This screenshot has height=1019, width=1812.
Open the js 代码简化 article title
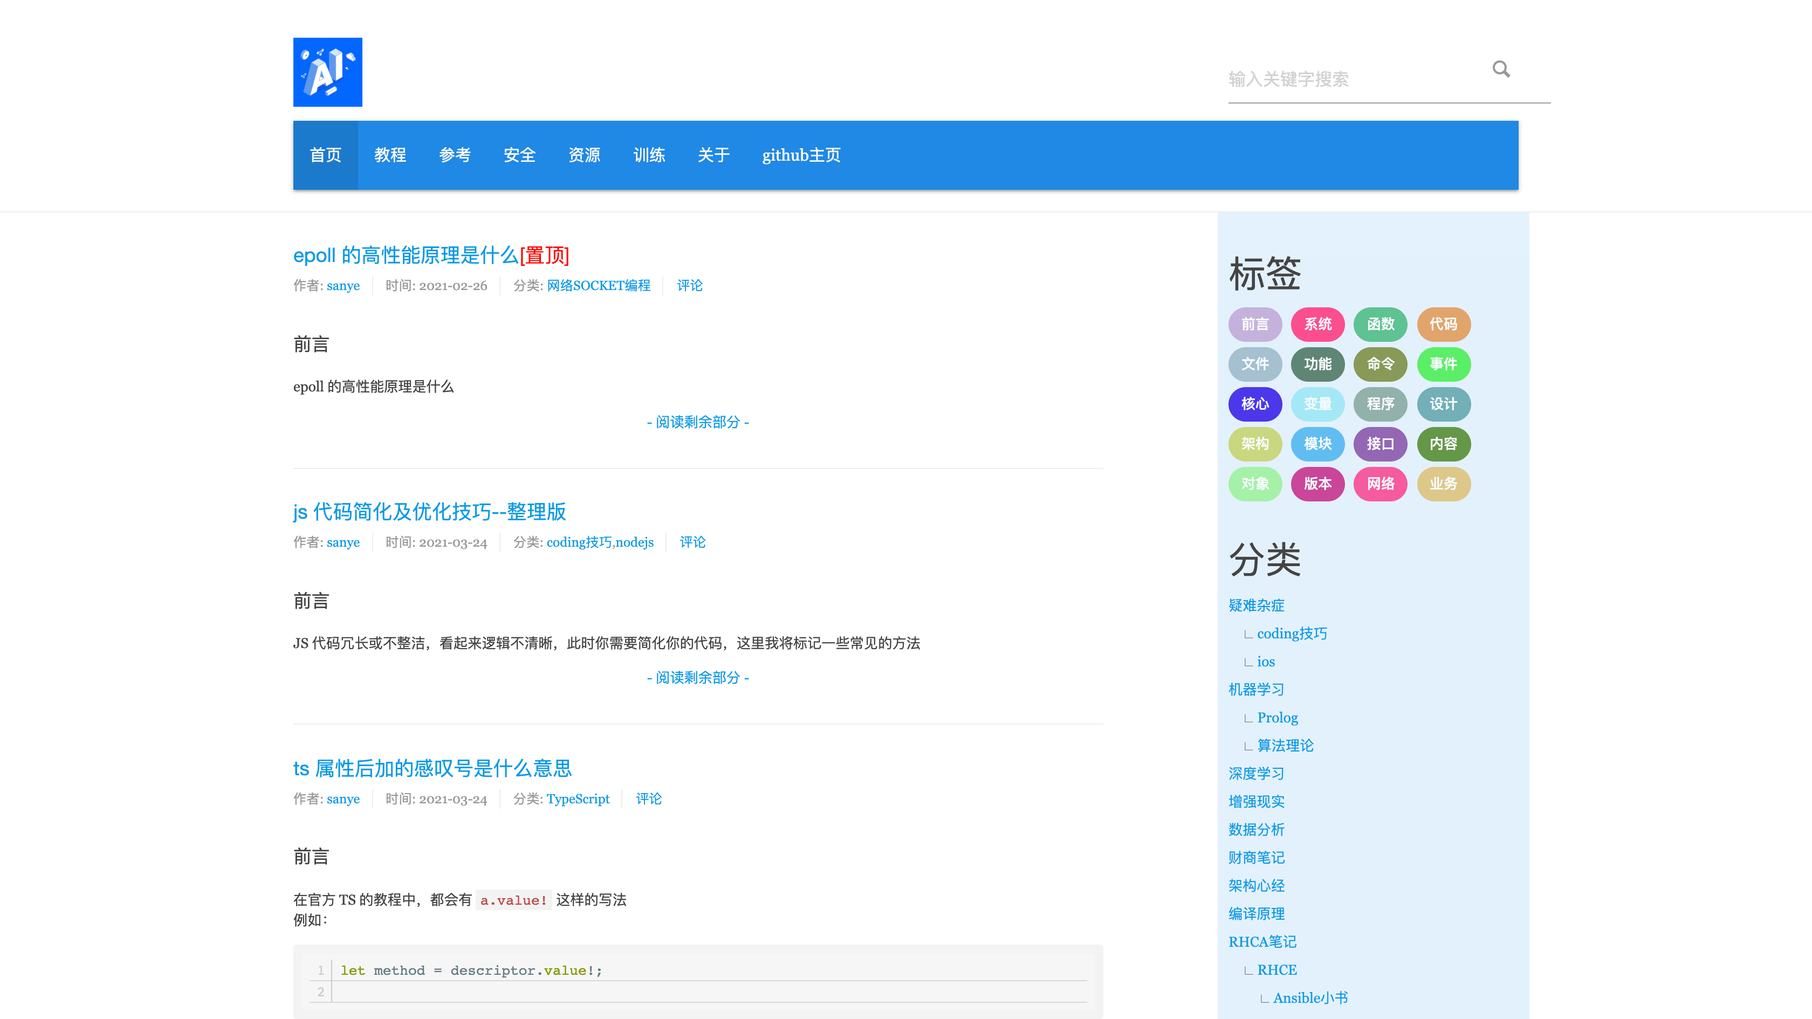tap(429, 512)
